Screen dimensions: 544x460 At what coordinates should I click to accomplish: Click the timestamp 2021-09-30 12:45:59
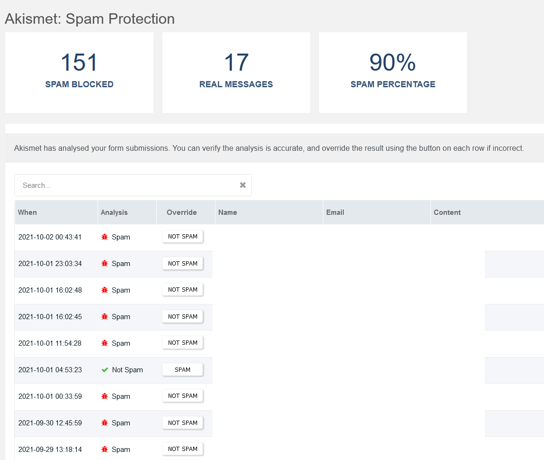(x=50, y=423)
